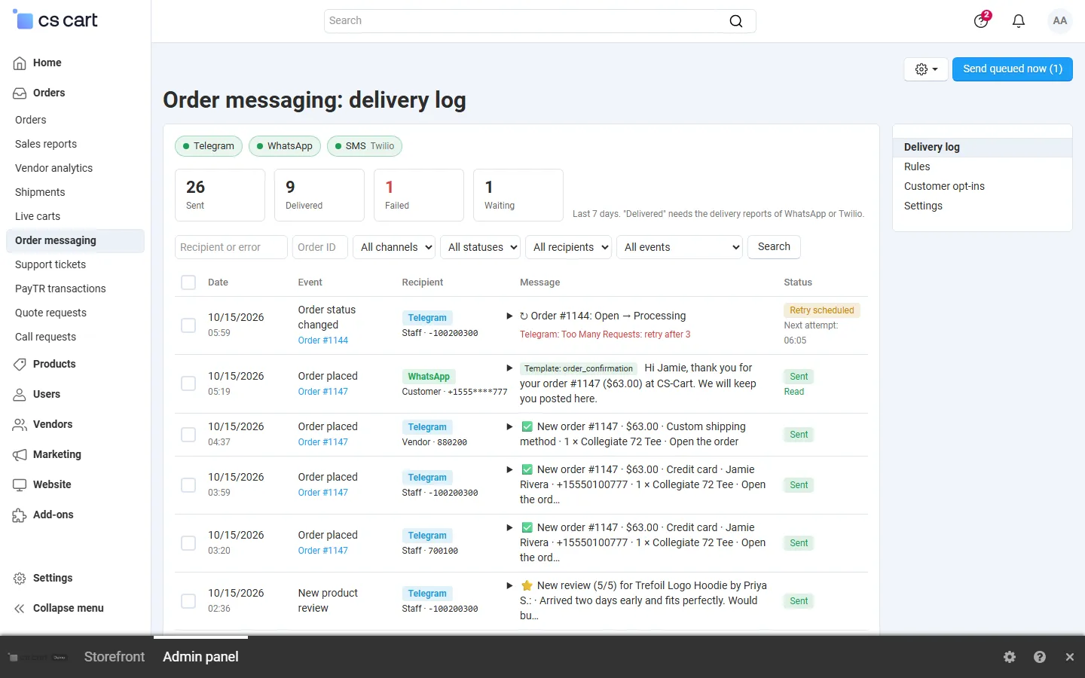The image size is (1085, 678).
Task: Open the All recipients dropdown
Action: tap(568, 247)
